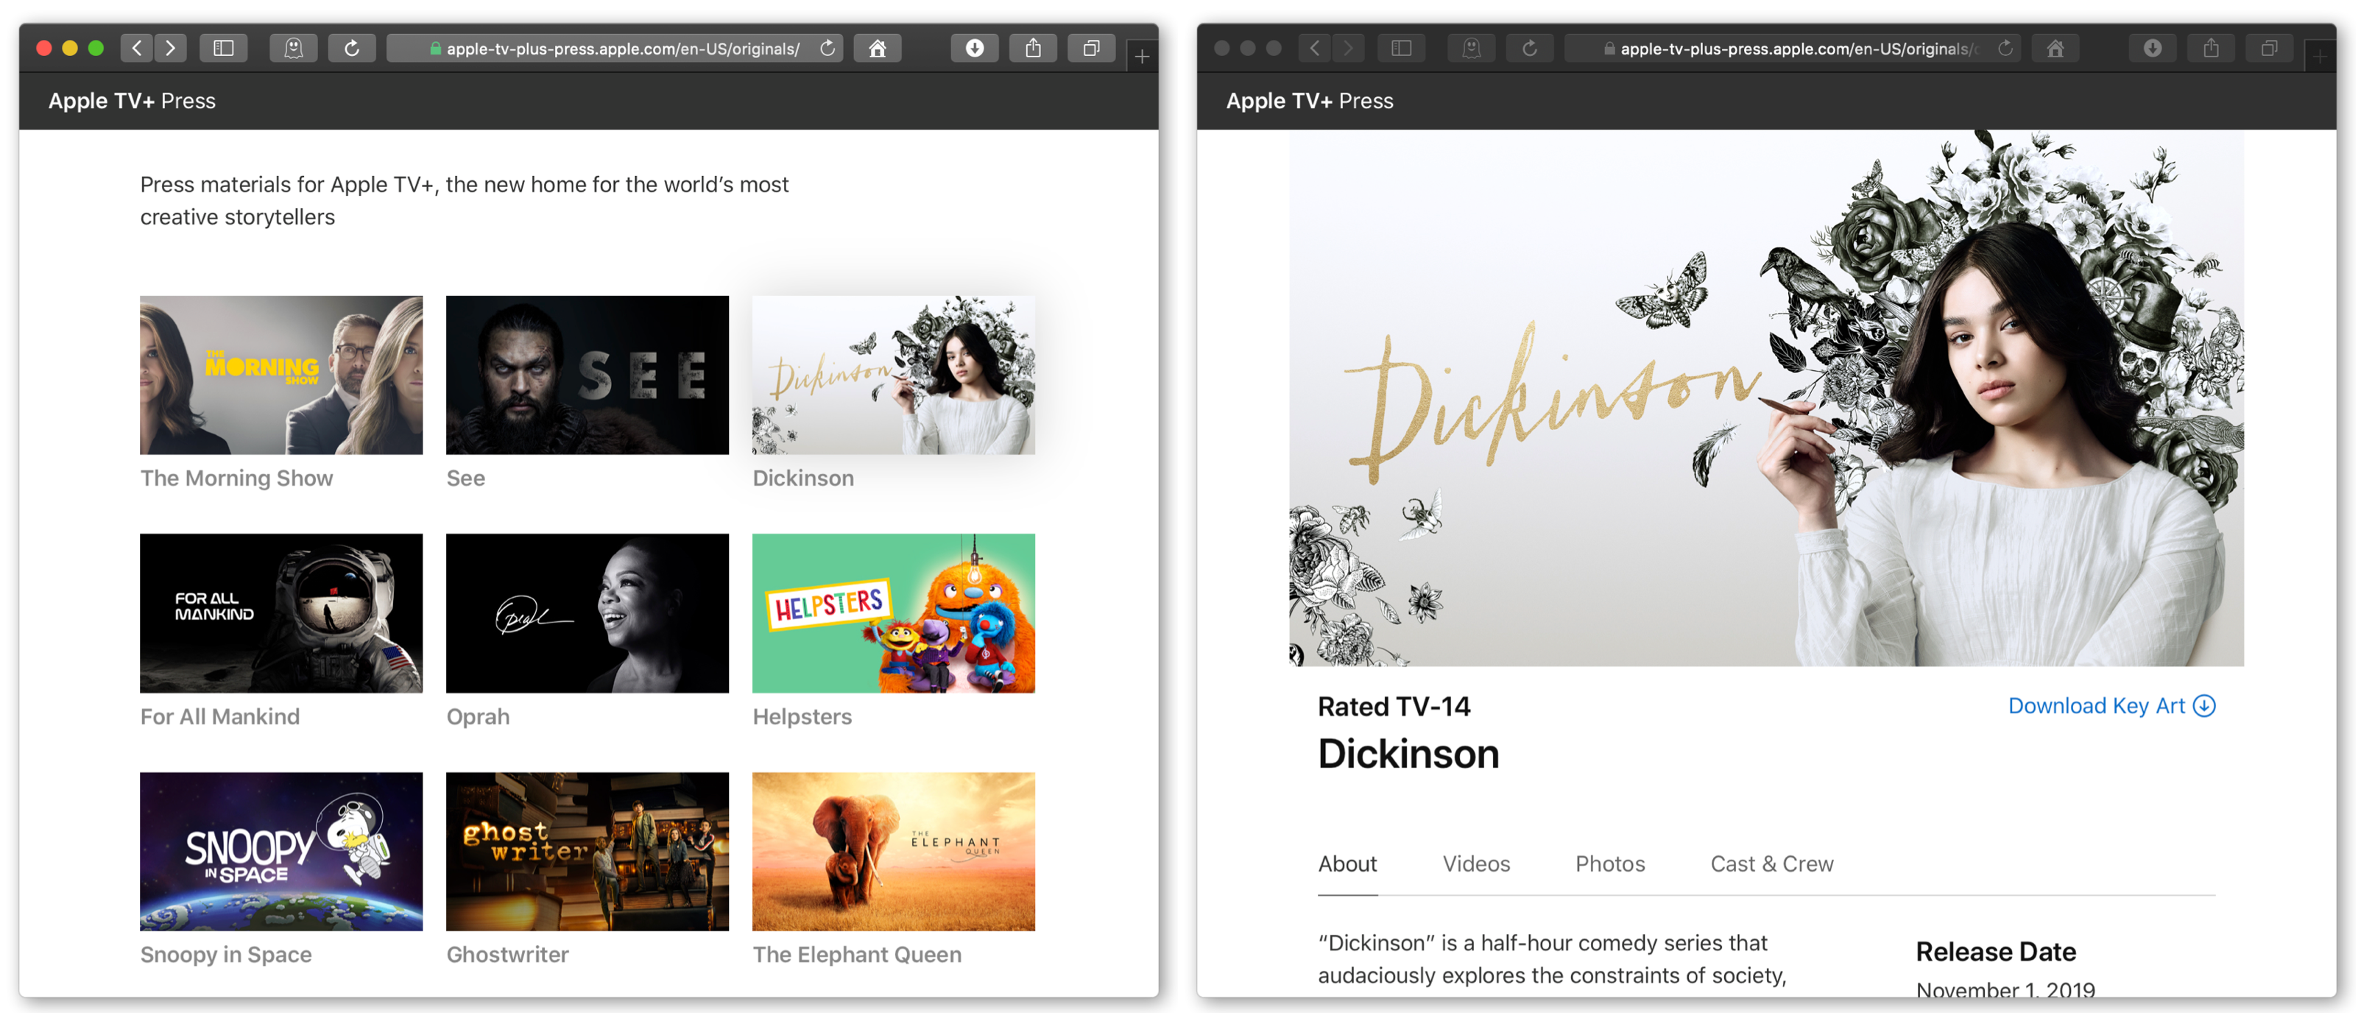
Task: Open the downloads icon in left Safari window
Action: coord(973,48)
